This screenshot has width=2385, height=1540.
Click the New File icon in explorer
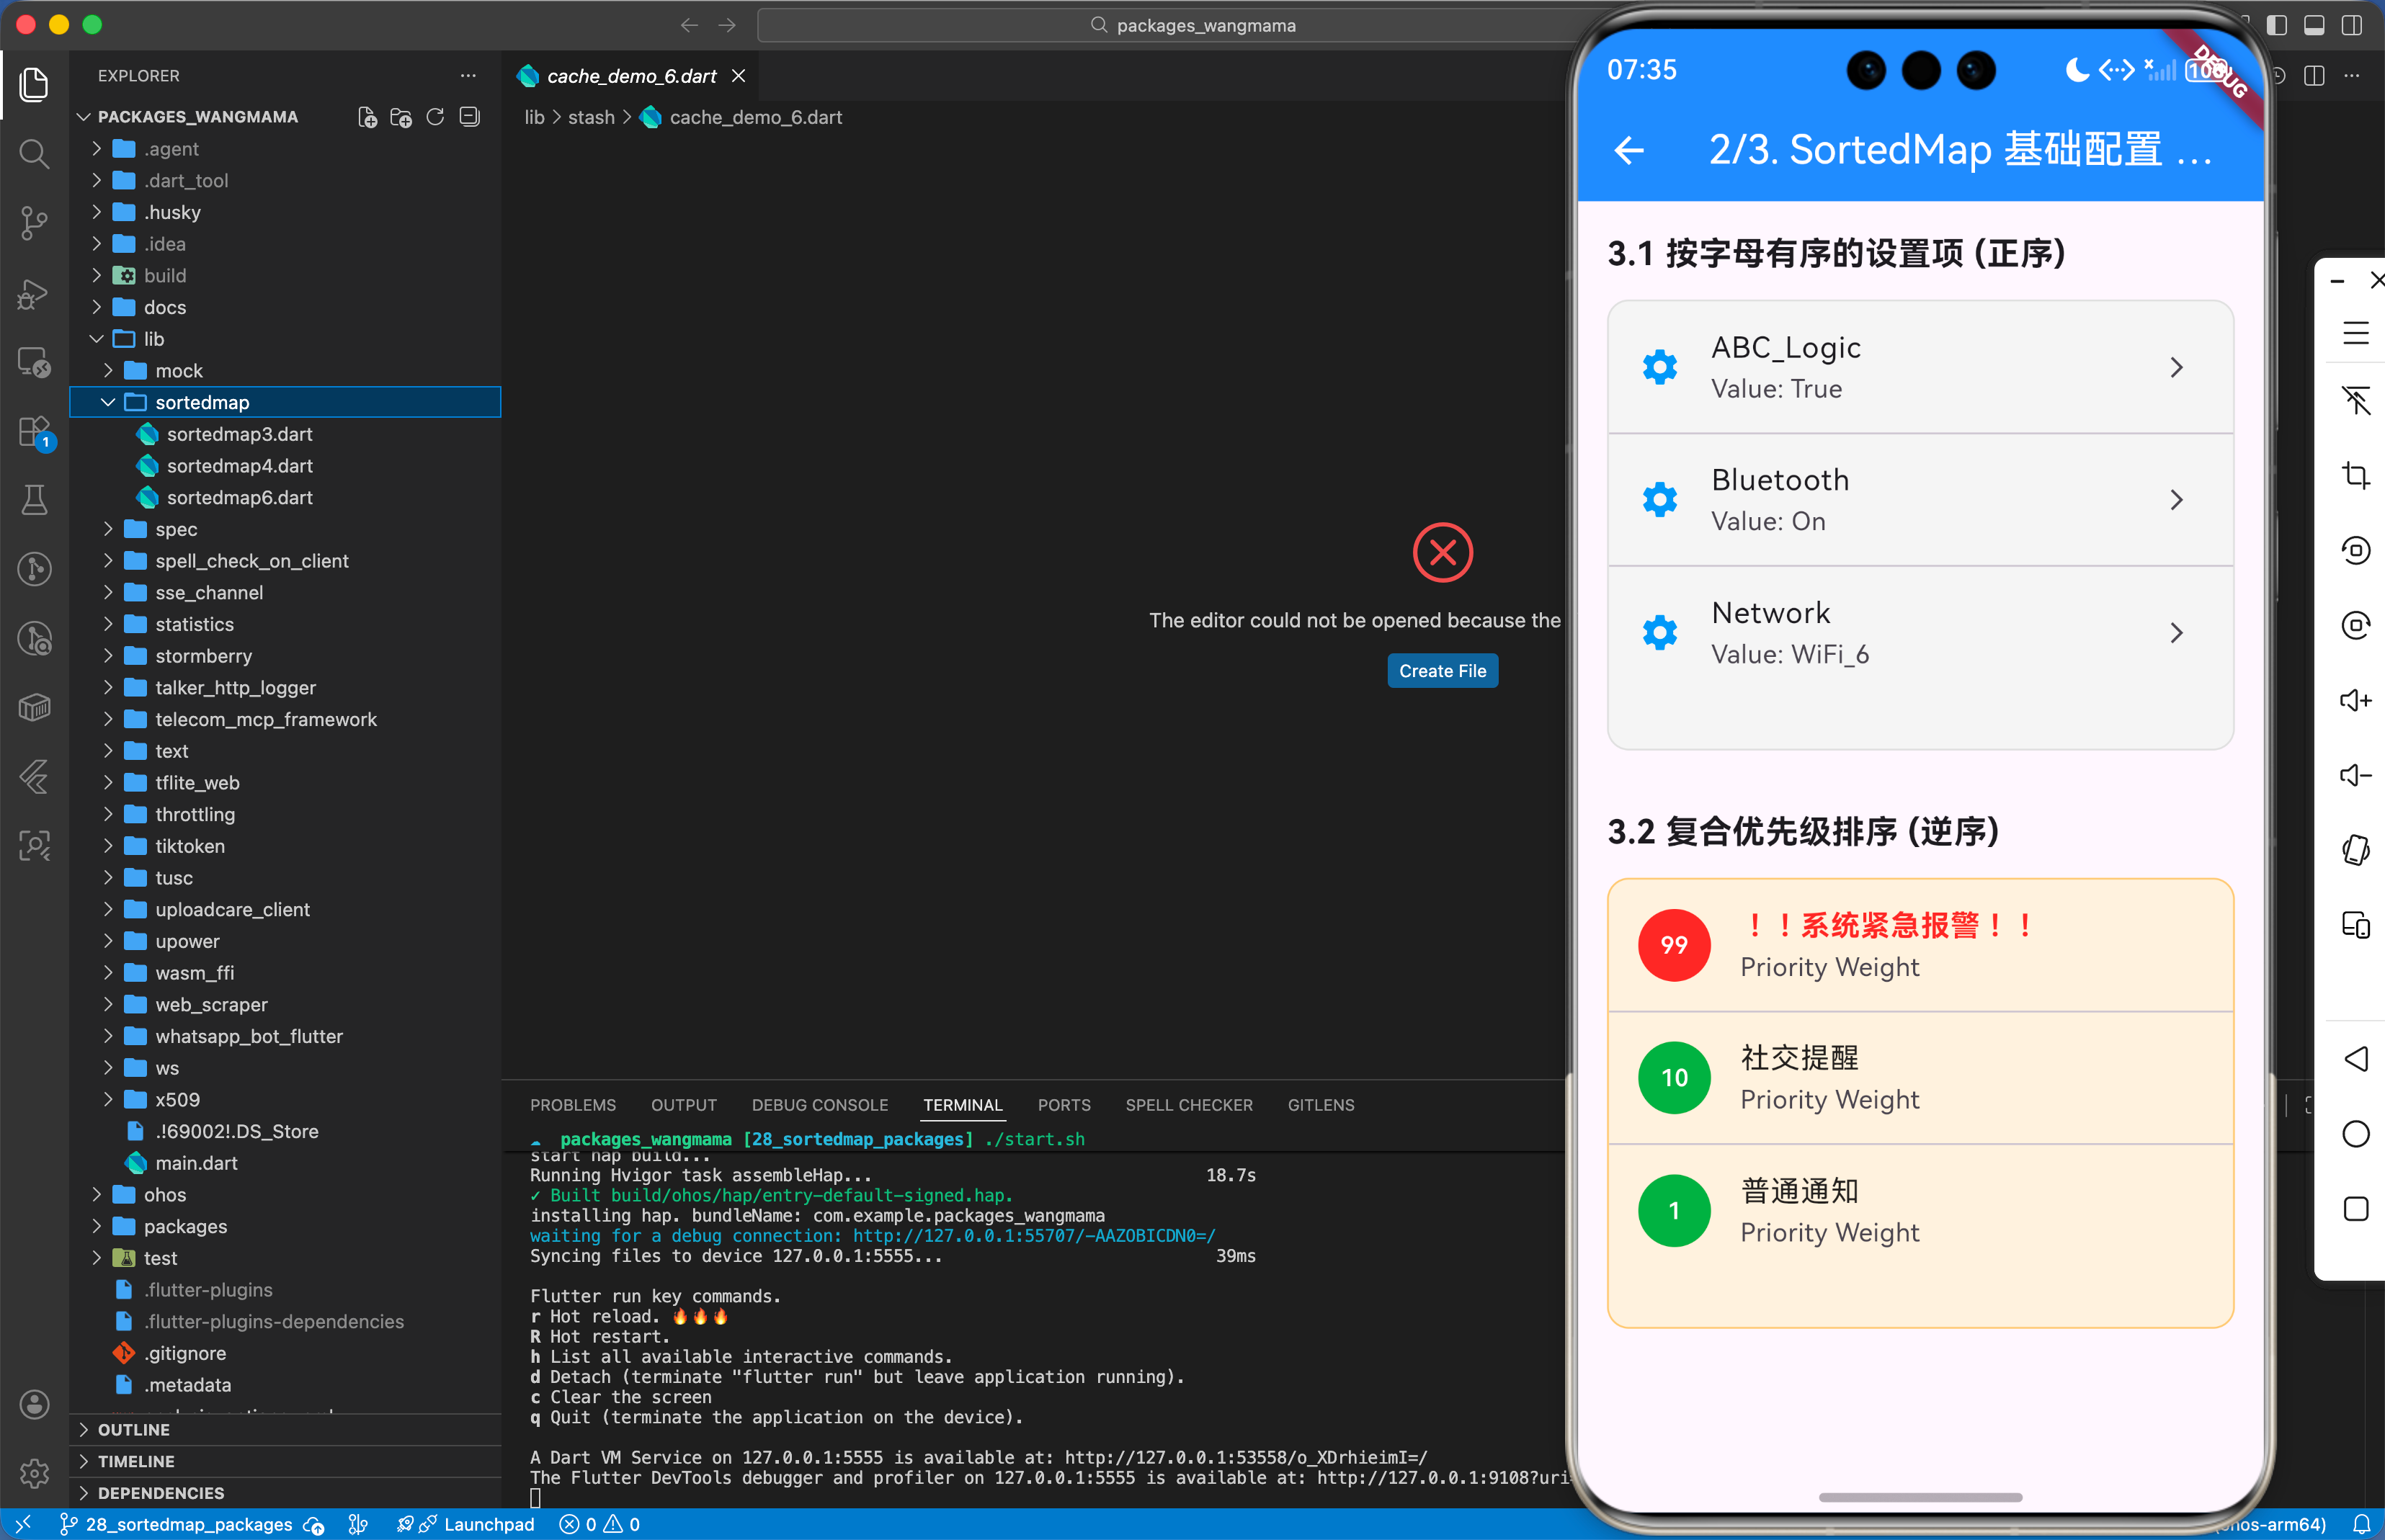[x=367, y=117]
